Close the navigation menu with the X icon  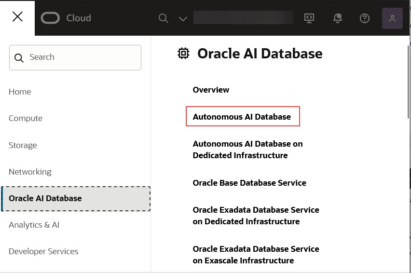17,17
